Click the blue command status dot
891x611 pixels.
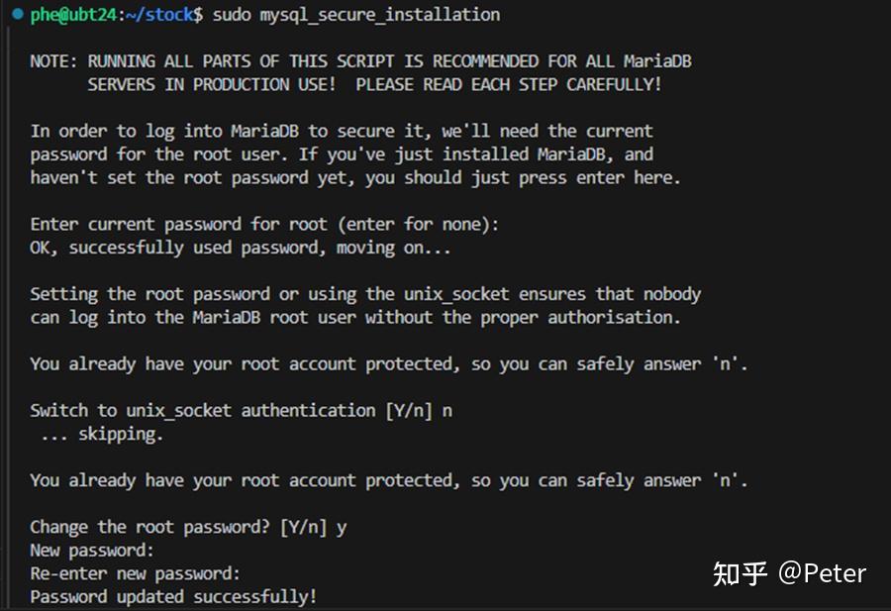[x=18, y=14]
